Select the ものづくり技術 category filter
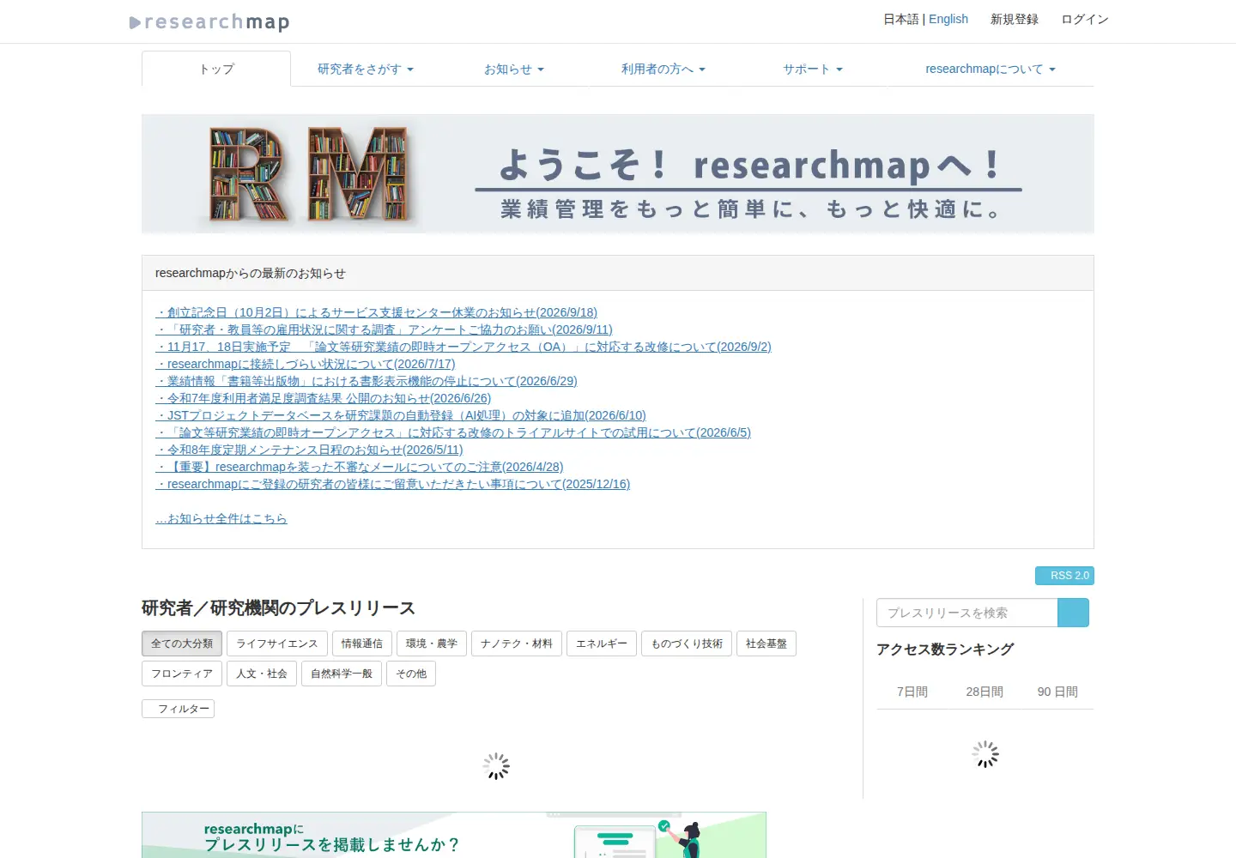1236x858 pixels. click(687, 643)
